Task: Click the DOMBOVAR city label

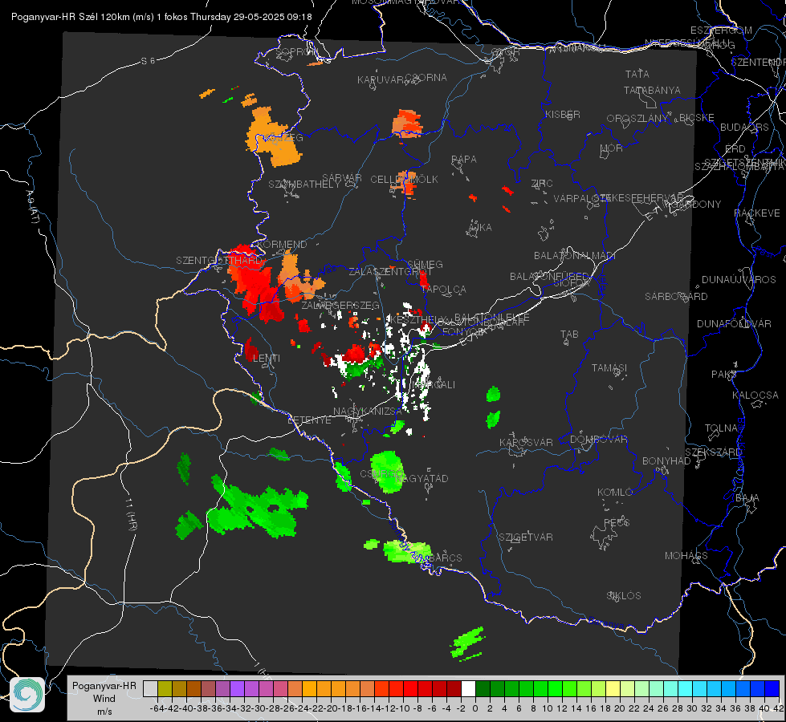Action: 598,440
